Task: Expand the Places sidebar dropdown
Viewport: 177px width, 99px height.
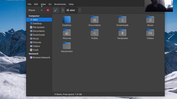Action: (41, 10)
